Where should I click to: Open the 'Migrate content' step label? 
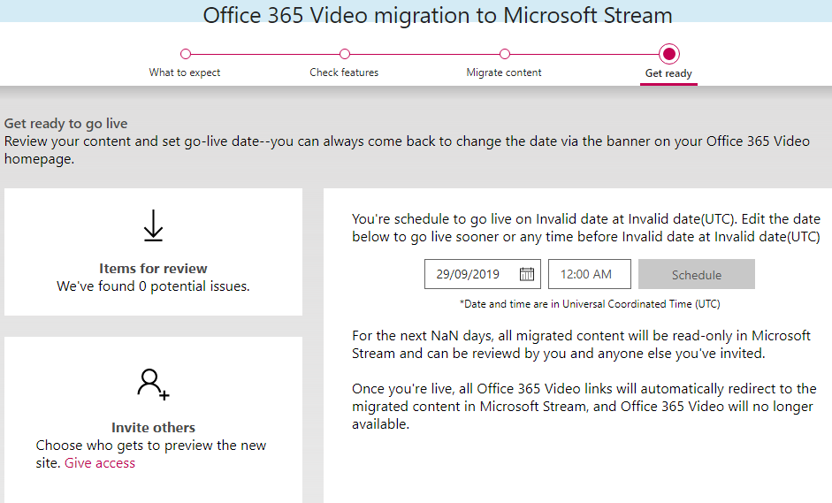point(504,72)
